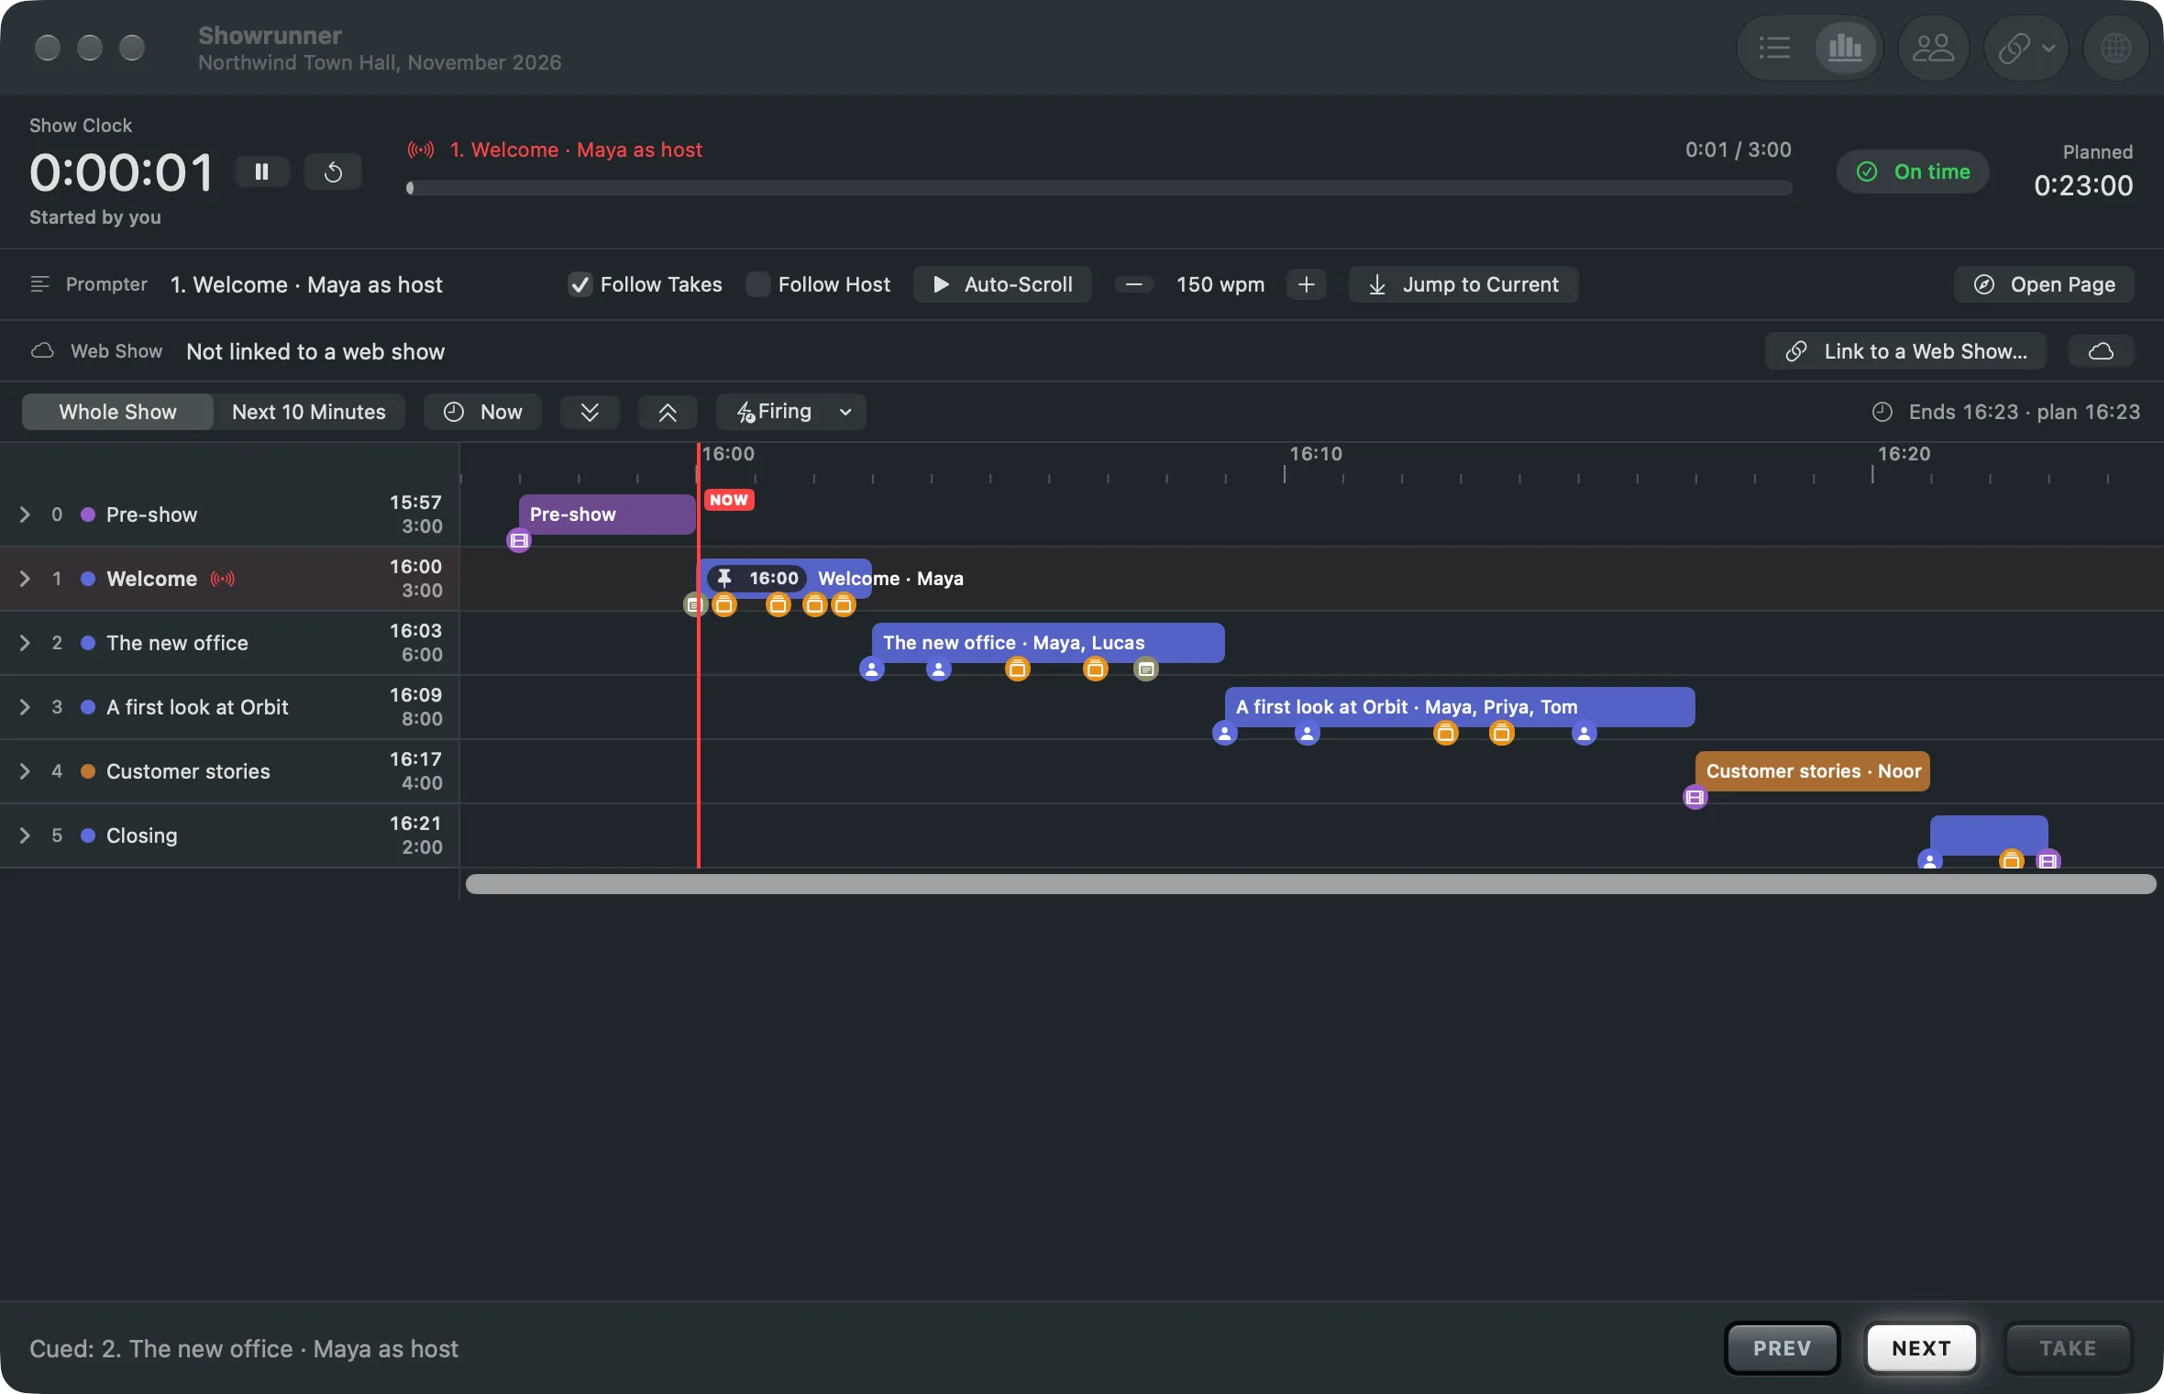Reset the show clock

click(x=333, y=171)
